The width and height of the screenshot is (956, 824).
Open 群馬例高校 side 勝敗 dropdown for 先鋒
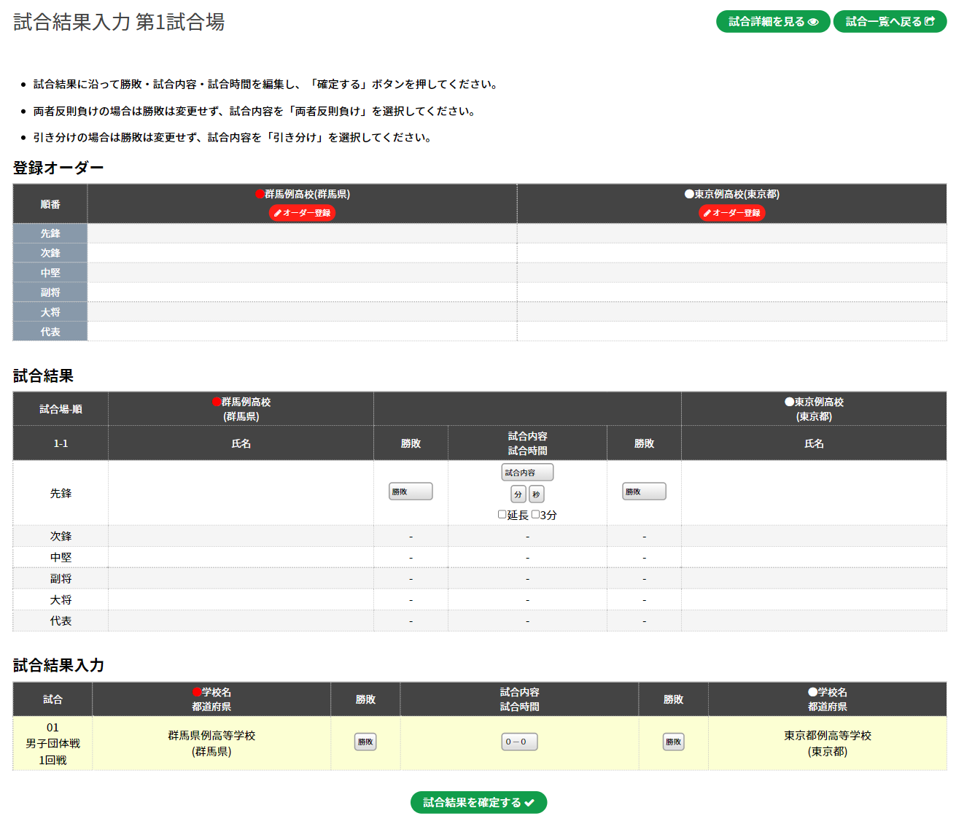(411, 491)
